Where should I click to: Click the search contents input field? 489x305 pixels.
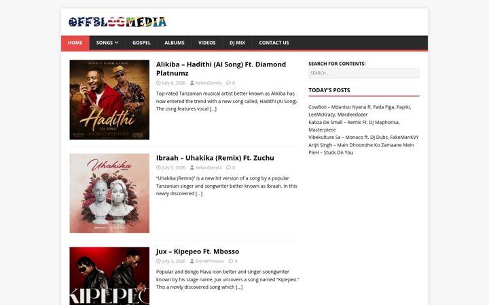click(x=363, y=73)
